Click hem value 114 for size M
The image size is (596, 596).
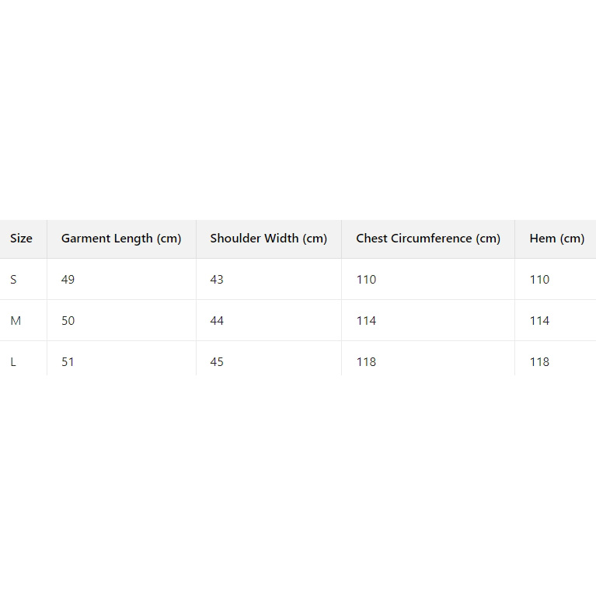click(539, 321)
